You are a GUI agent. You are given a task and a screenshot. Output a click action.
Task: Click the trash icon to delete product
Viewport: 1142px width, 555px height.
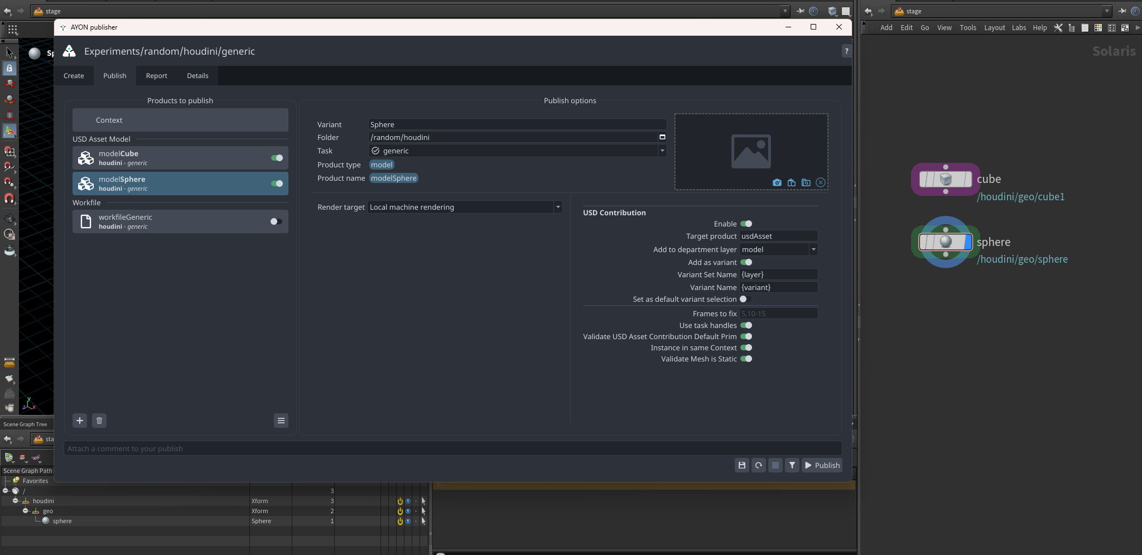click(x=99, y=421)
